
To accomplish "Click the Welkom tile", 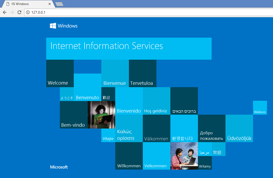I will (260, 108).
